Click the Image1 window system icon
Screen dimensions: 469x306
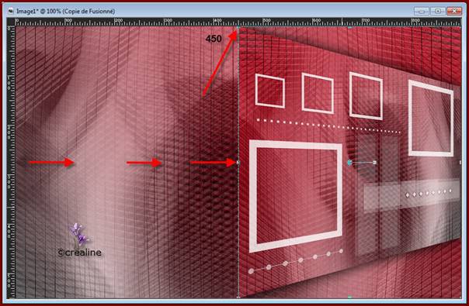(x=11, y=12)
